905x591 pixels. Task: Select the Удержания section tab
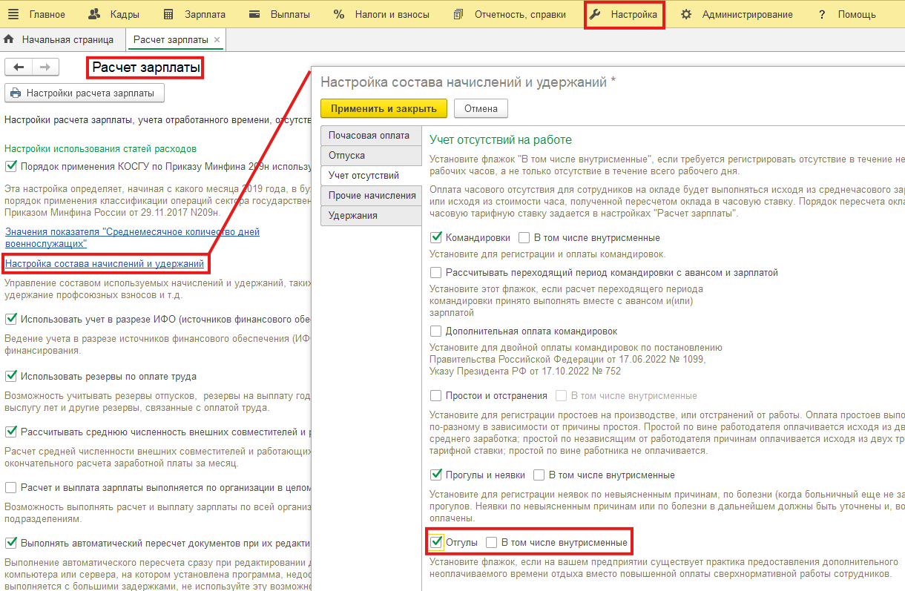click(371, 216)
